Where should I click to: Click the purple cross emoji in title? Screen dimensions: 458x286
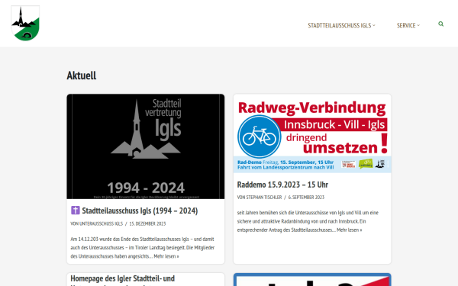pyautogui.click(x=76, y=210)
